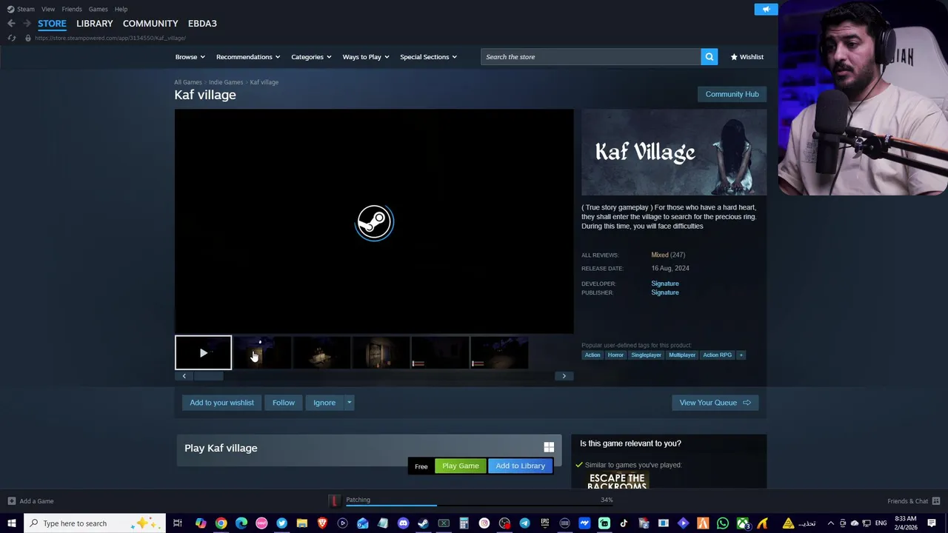Image resolution: width=948 pixels, height=533 pixels.
Task: Open the Signature developer link
Action: coord(664,284)
